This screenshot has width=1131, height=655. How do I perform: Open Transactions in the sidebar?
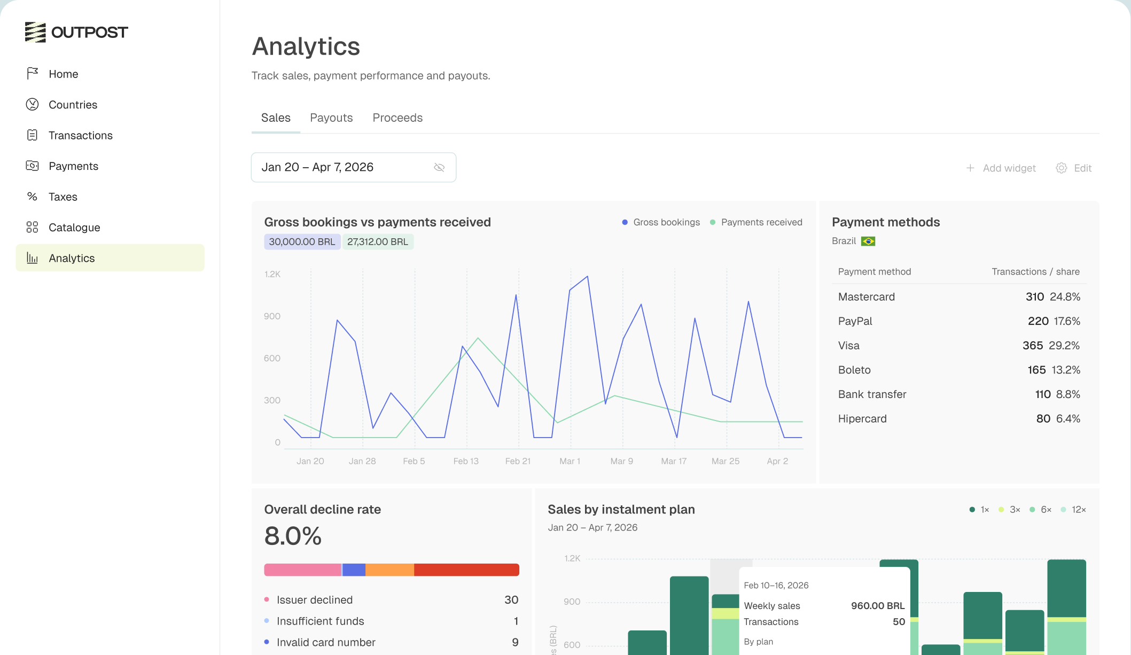click(110, 135)
